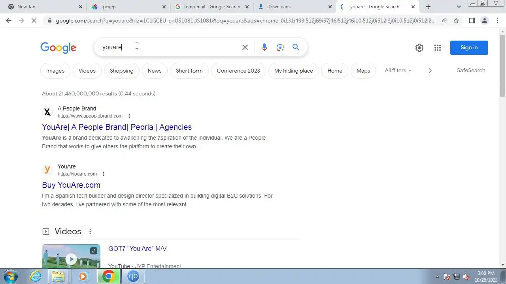Screen dimensions: 506x284
Task: Search by image with Google Lens icon
Action: point(280,47)
